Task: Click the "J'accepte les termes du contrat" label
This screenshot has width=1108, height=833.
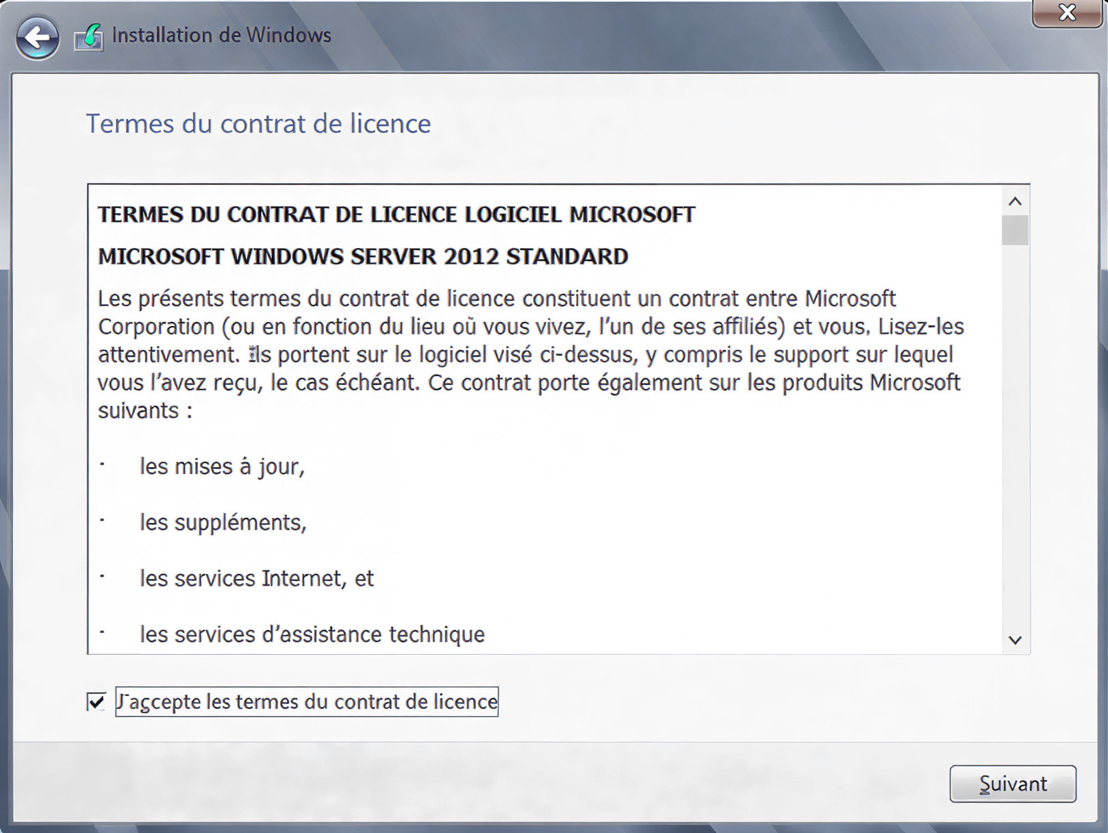Action: coord(307,702)
